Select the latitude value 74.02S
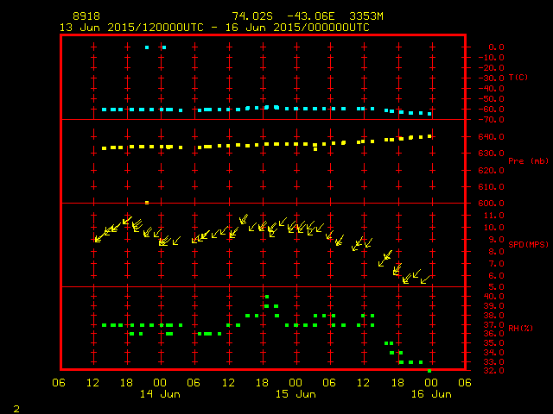 click(x=252, y=16)
